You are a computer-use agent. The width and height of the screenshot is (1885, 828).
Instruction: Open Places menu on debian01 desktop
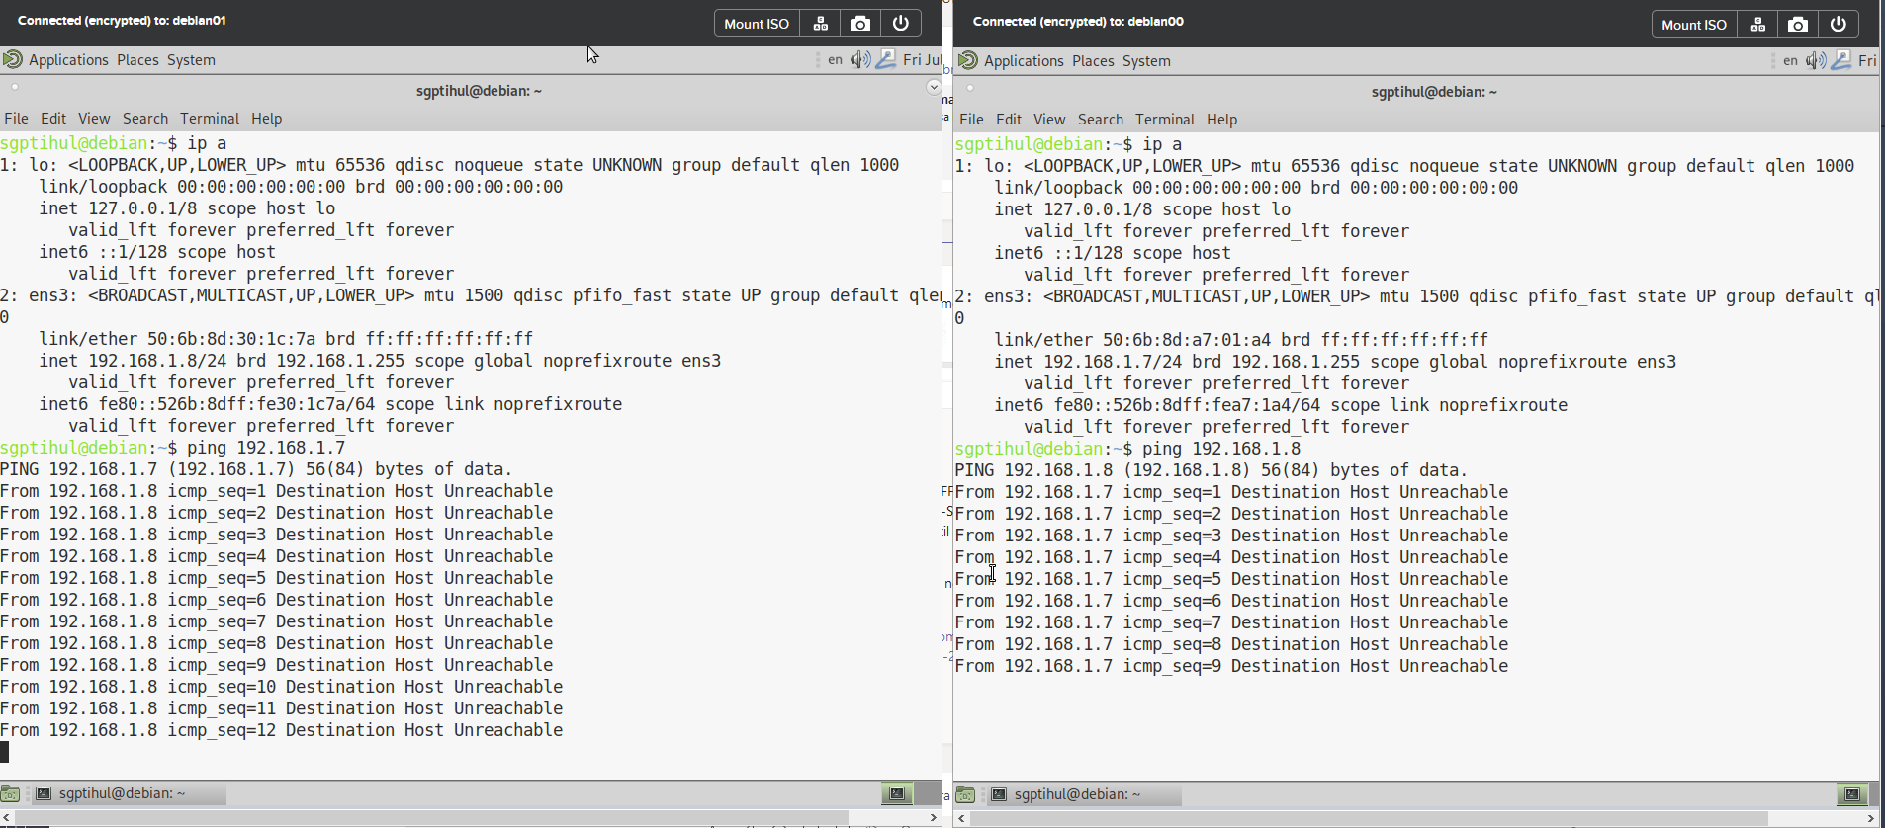(x=137, y=60)
